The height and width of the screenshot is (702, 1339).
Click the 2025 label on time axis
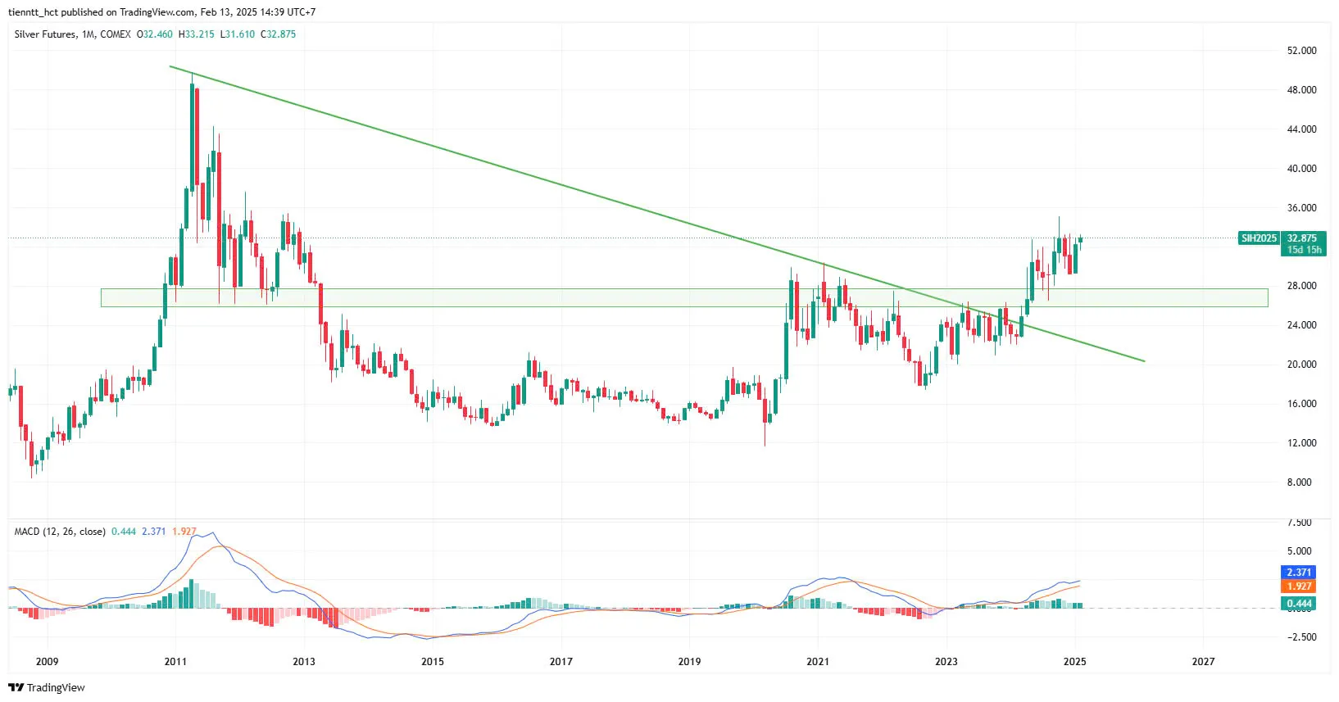click(x=1074, y=662)
